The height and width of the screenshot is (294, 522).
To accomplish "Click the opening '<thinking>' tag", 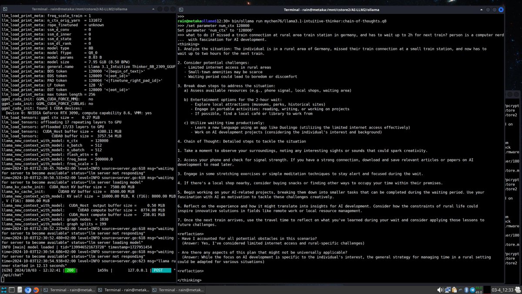I will click(x=189, y=44).
